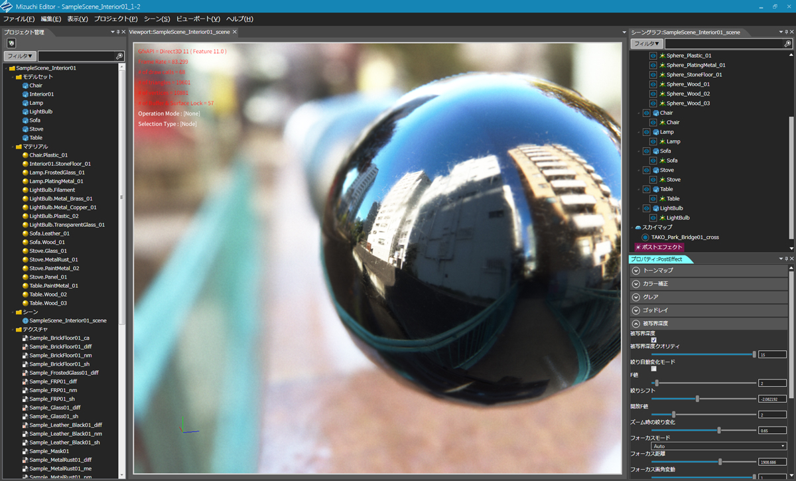796x481 pixels.
Task: Select Sphere_PlatingMetal_01 node in scene graph
Action: [x=696, y=65]
